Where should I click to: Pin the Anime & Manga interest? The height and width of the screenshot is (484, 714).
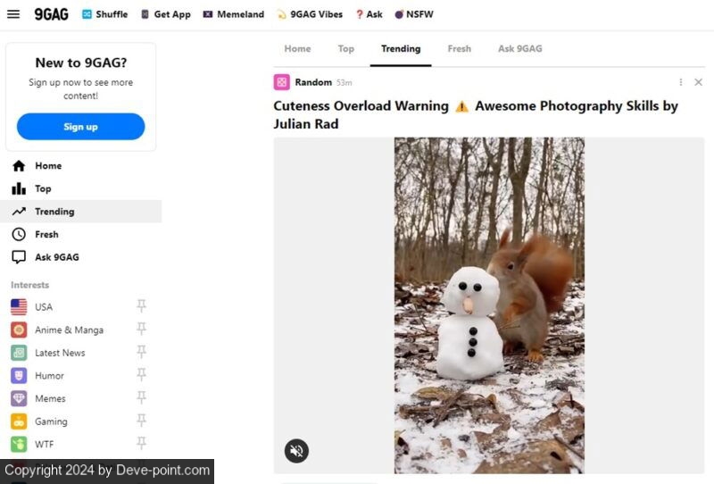[141, 330]
